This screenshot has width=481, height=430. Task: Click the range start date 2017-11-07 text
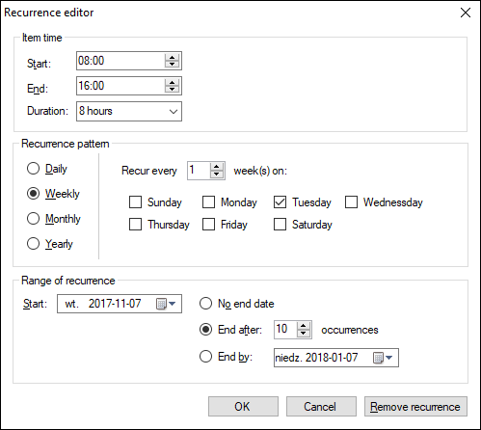(115, 304)
